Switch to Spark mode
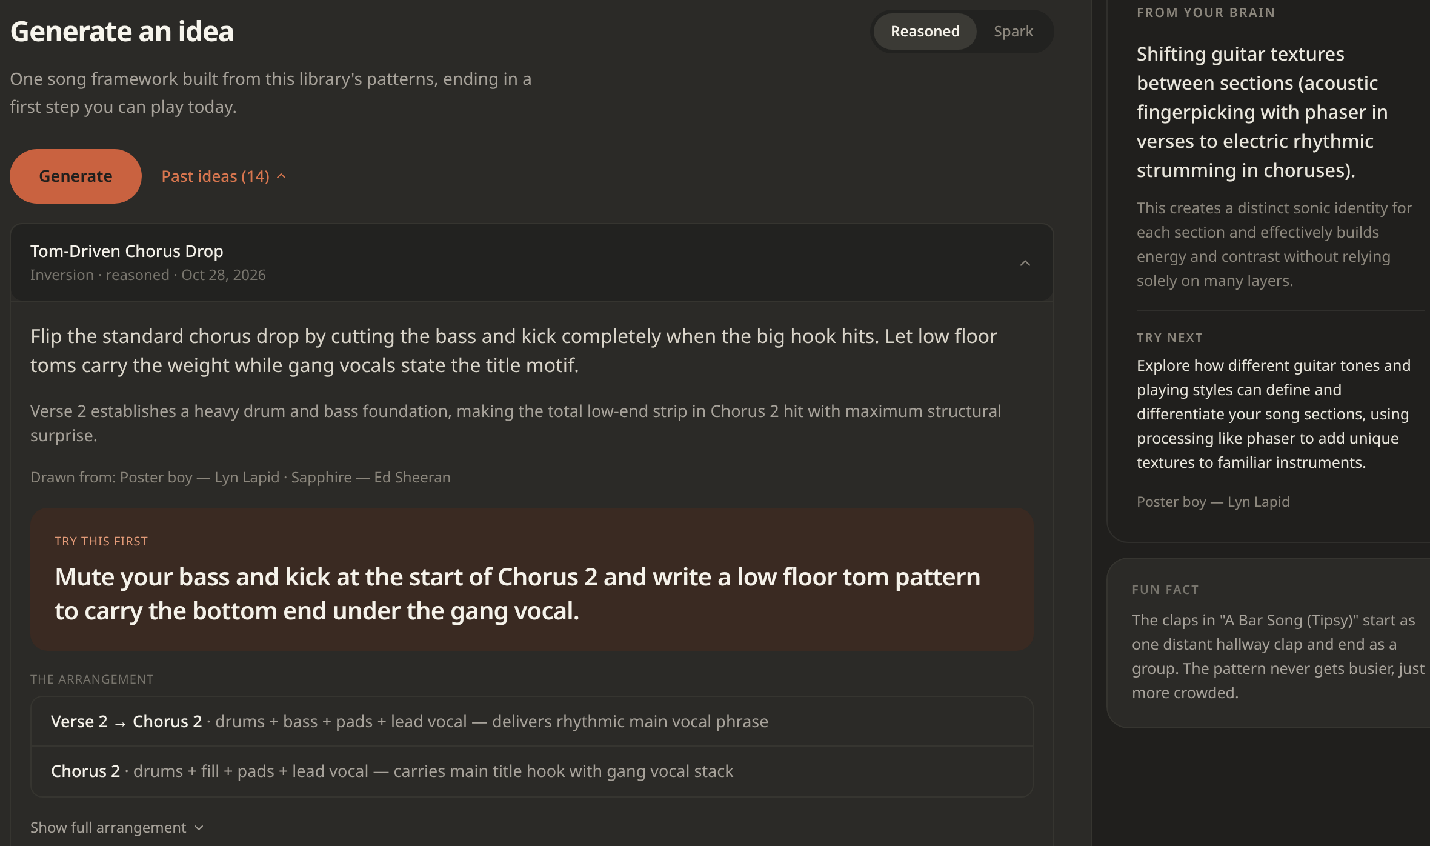The height and width of the screenshot is (846, 1430). click(x=1013, y=32)
